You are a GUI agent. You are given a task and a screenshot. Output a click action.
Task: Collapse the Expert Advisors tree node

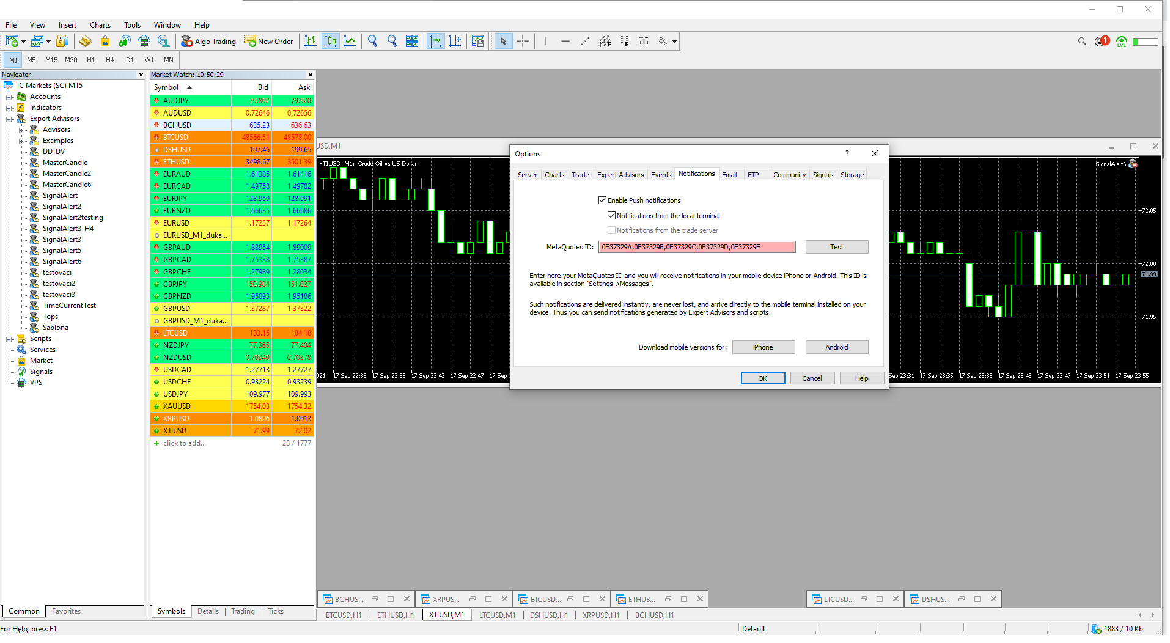(x=9, y=119)
